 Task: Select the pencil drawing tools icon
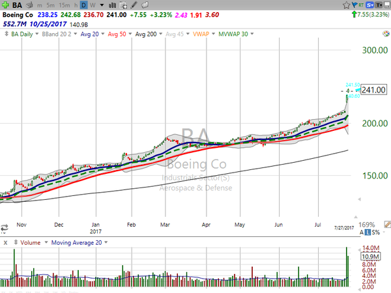pyautogui.click(x=134, y=5)
